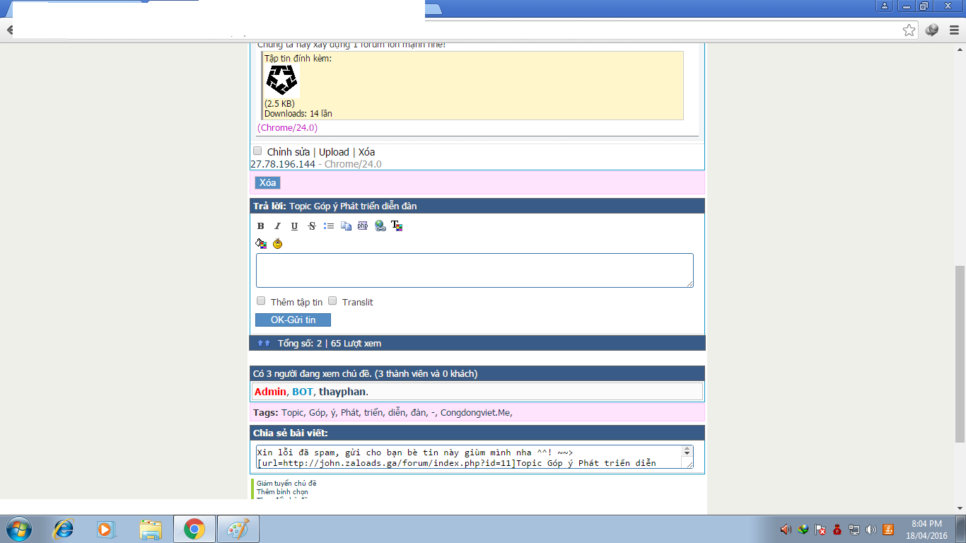966x543 pixels.
Task: Apply italic formatting in reply editor
Action: 277,226
